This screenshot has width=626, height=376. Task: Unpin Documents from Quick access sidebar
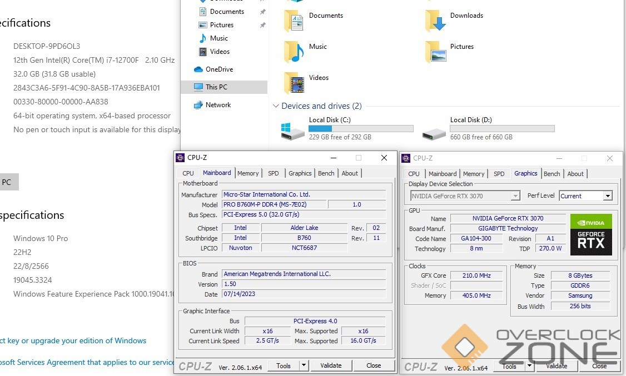(263, 12)
